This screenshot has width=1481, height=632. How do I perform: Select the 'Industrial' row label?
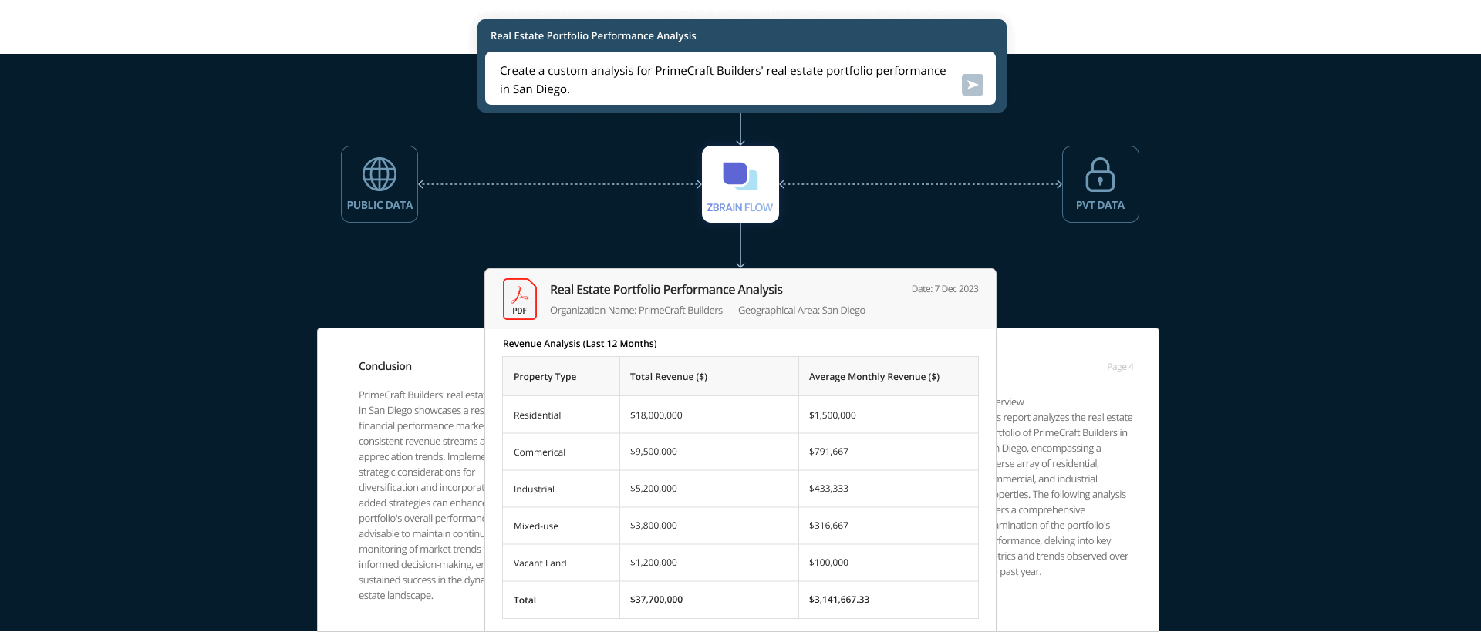[x=534, y=489]
